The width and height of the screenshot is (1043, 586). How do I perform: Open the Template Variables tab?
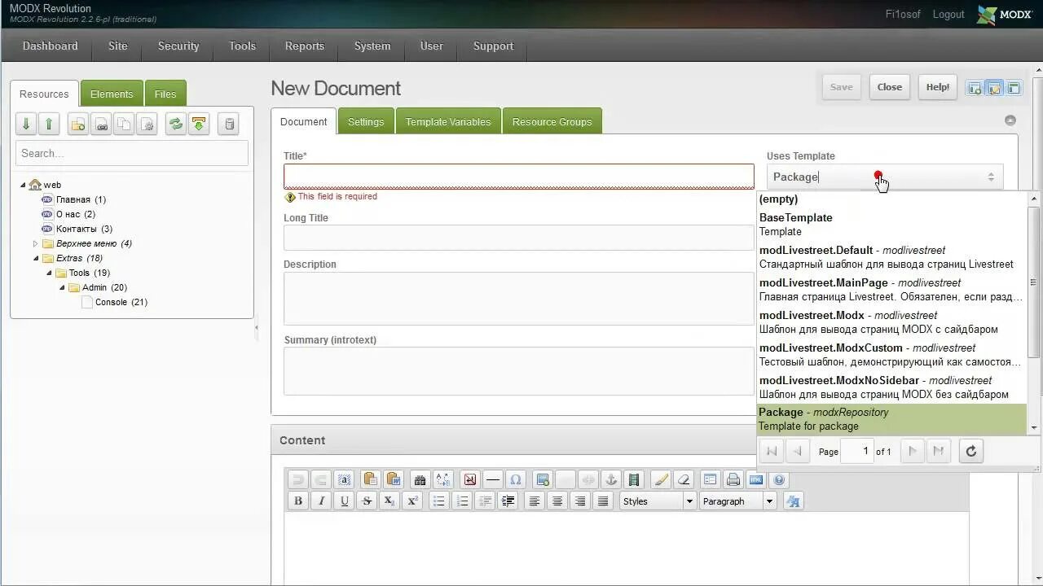point(448,121)
